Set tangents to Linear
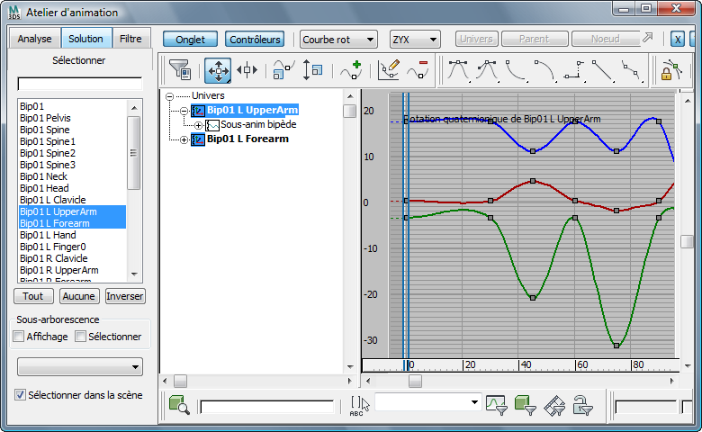Image resolution: width=702 pixels, height=432 pixels. pos(603,71)
